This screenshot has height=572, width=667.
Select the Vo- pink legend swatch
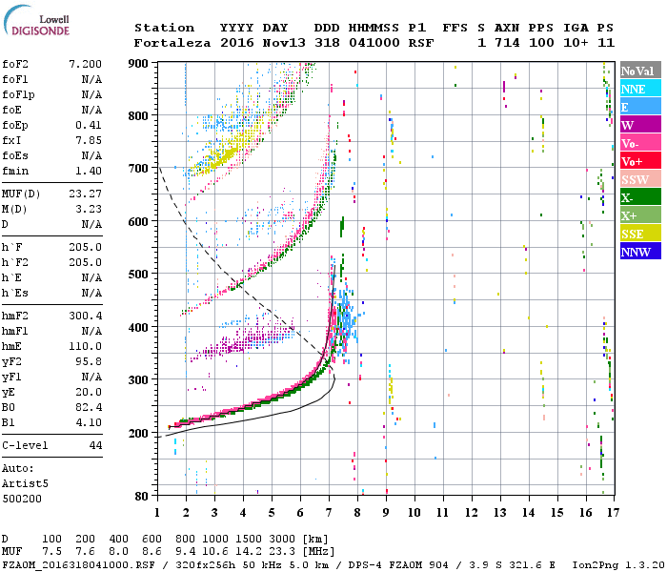coord(640,143)
